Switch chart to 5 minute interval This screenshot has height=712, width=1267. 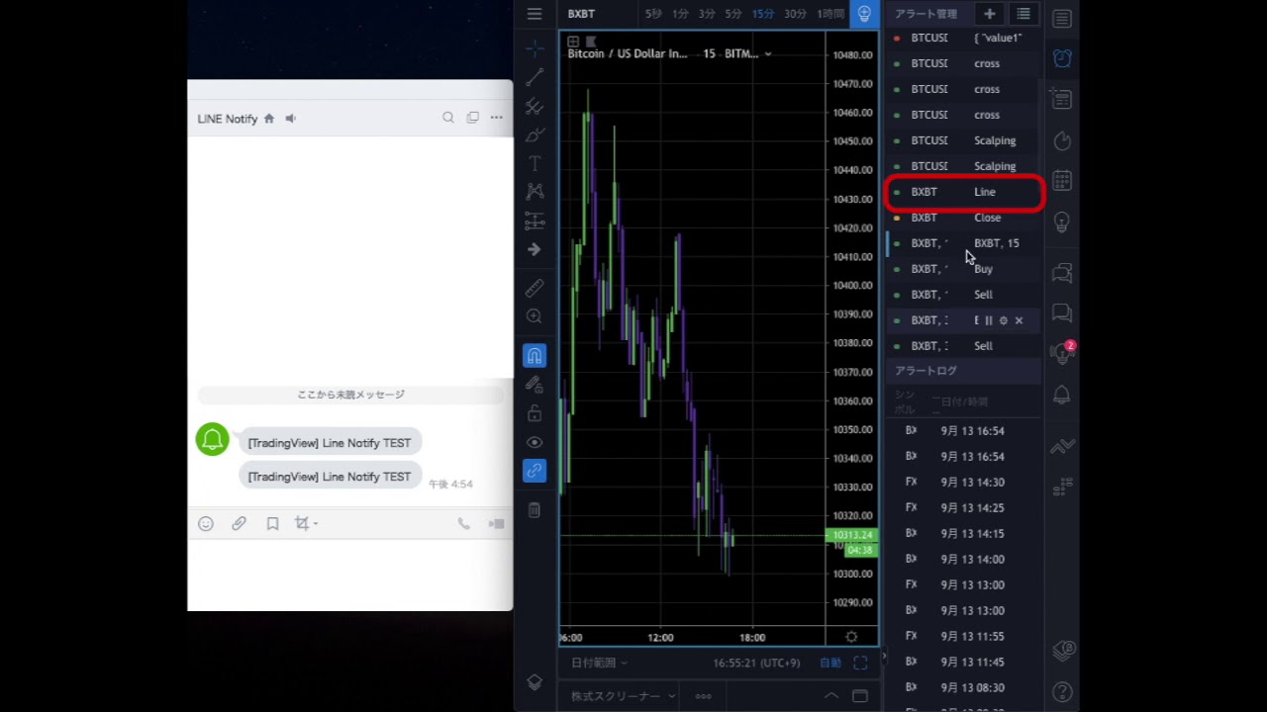pyautogui.click(x=732, y=14)
